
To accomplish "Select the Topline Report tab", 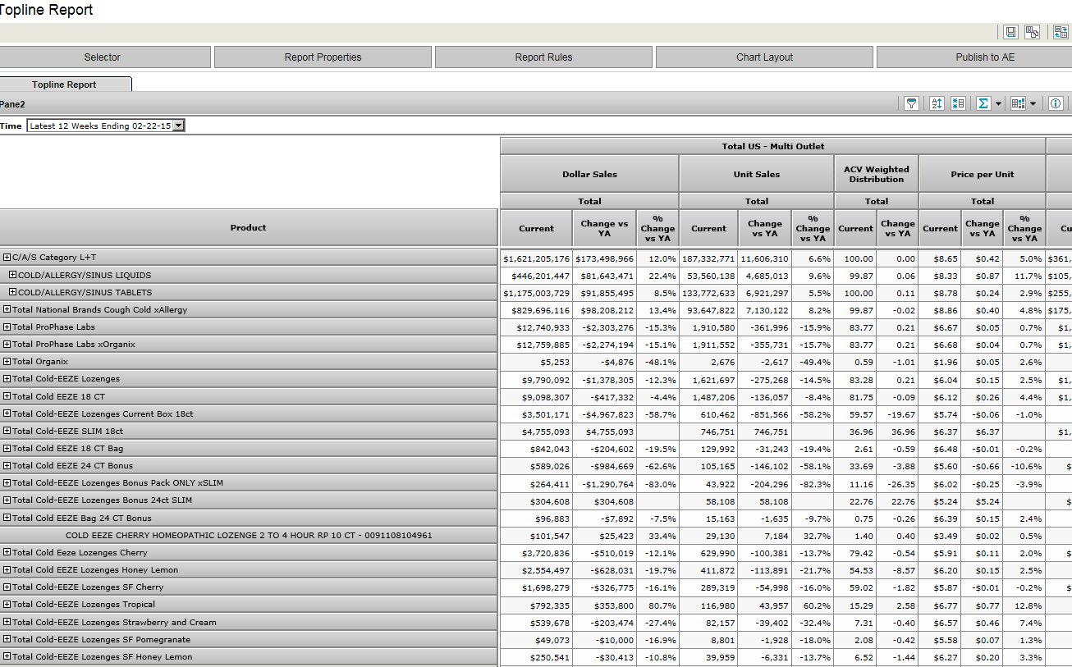I will coord(64,85).
